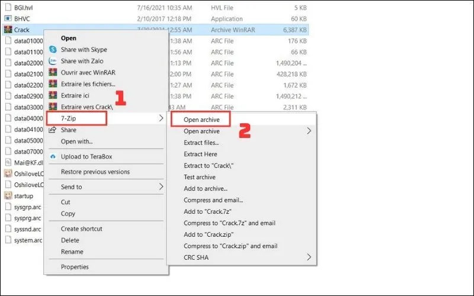
Task: Expand the 7-Zip submenu arrow
Action: coord(161,118)
